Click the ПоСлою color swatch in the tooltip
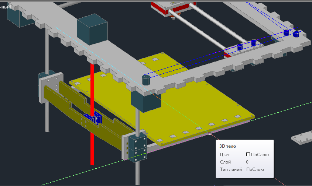312x186 pixels. 248,155
